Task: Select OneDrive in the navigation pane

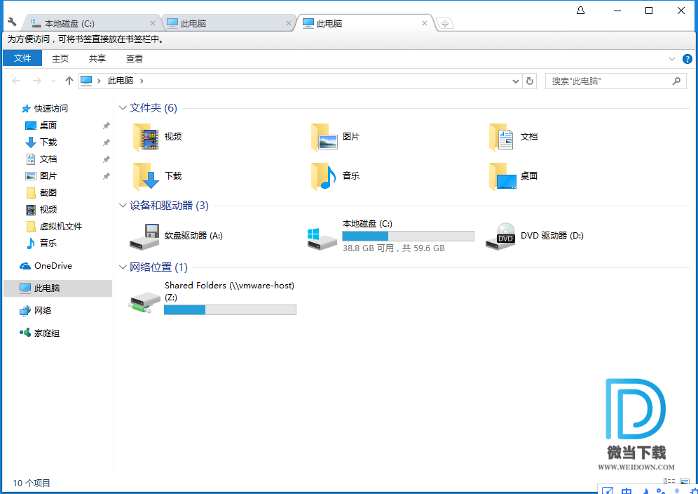Action: pos(53,266)
